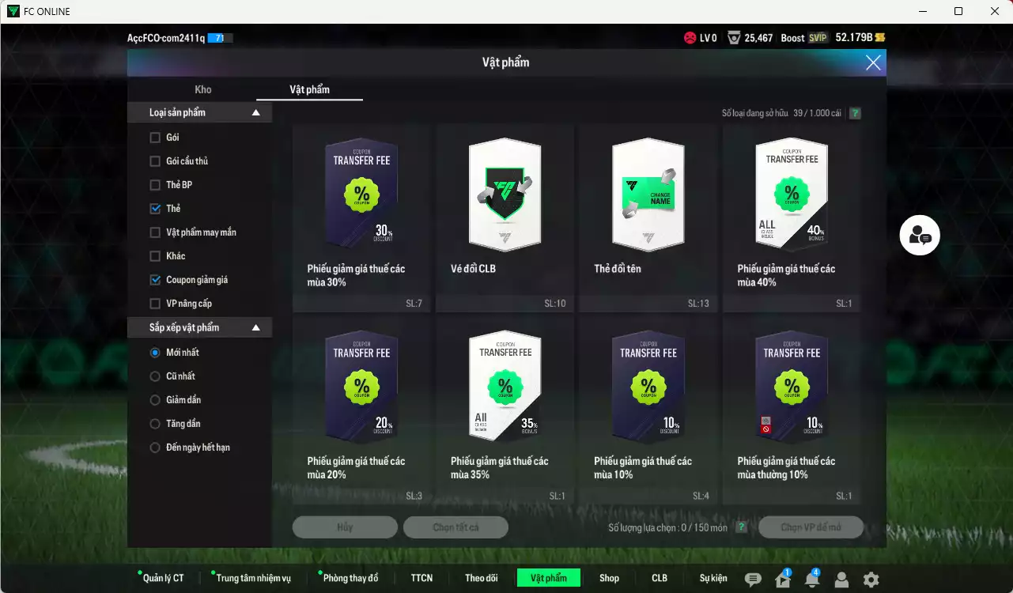The height and width of the screenshot is (593, 1013).
Task: Open the notifications bell icon
Action: 812,580
